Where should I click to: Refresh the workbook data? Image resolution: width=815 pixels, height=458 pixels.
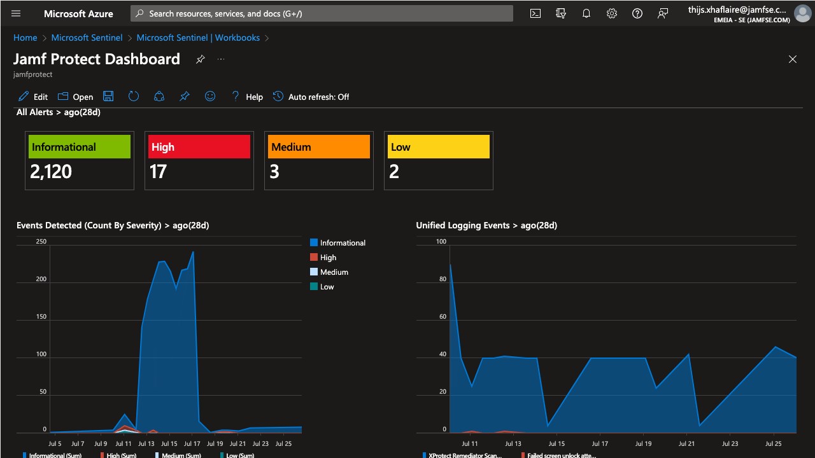(134, 96)
